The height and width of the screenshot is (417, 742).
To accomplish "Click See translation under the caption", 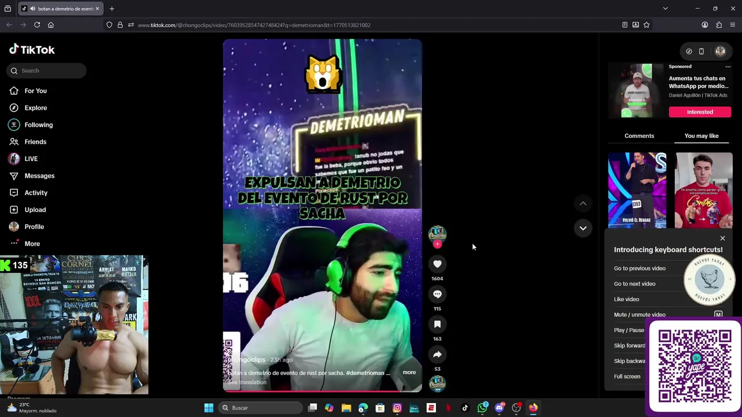I will click(247, 382).
